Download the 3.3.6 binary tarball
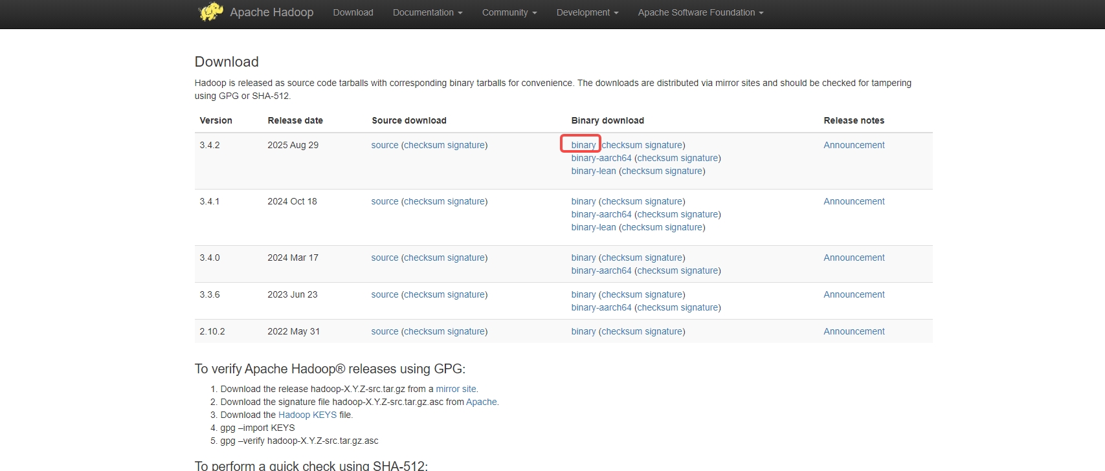 (583, 294)
